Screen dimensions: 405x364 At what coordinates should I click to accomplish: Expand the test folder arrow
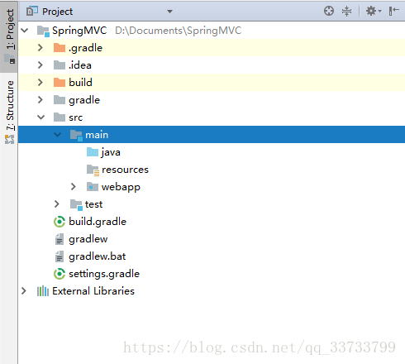tap(56, 204)
